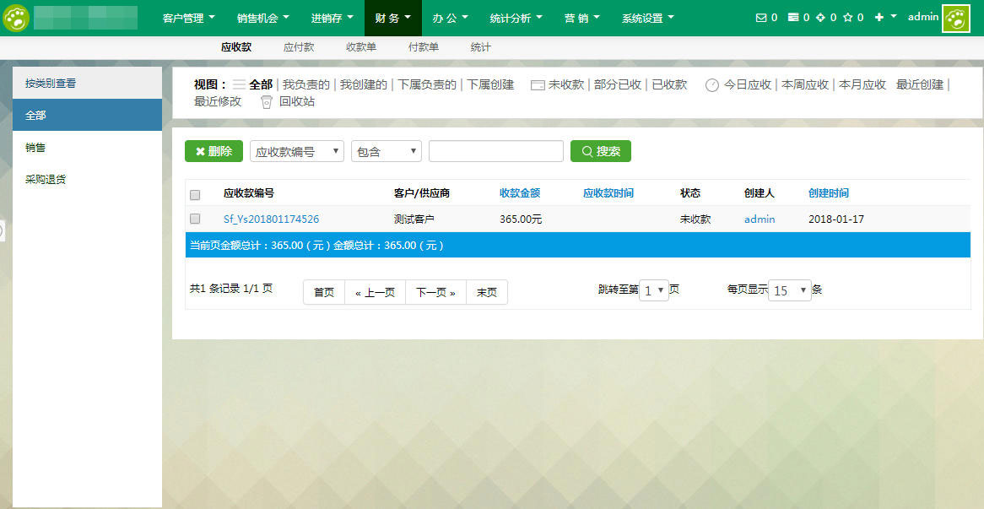
Task: Open favorites via the star icon
Action: pyautogui.click(x=850, y=16)
